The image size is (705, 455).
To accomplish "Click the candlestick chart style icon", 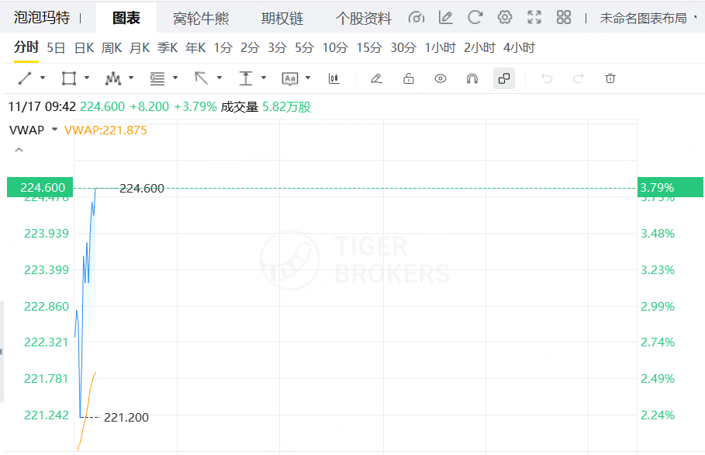I will [333, 78].
